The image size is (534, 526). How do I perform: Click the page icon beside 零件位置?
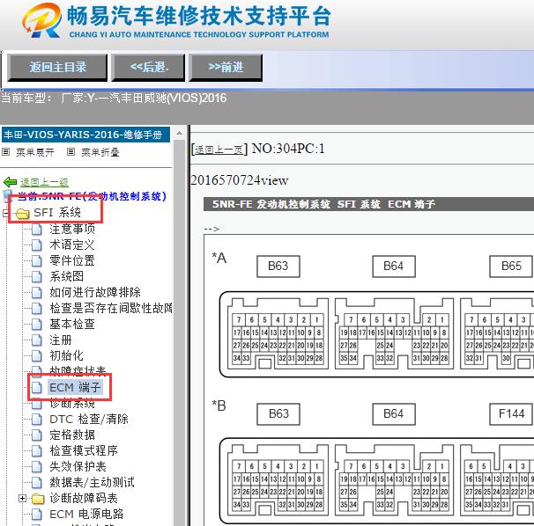click(37, 261)
